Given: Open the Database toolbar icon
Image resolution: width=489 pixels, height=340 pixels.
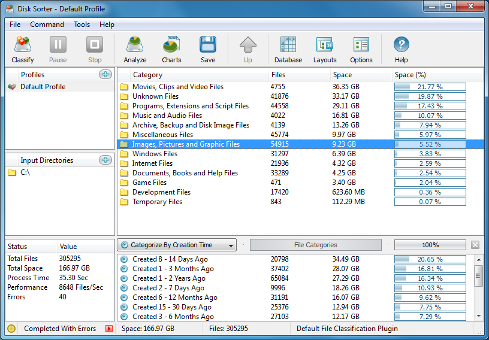Looking at the screenshot, I should point(288,44).
